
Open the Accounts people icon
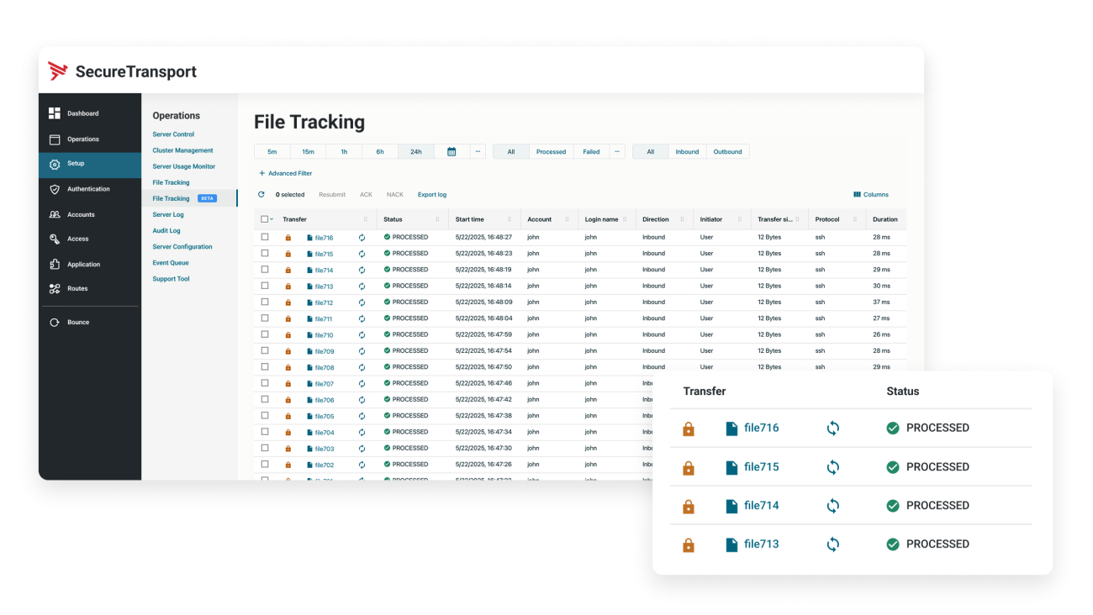click(55, 215)
